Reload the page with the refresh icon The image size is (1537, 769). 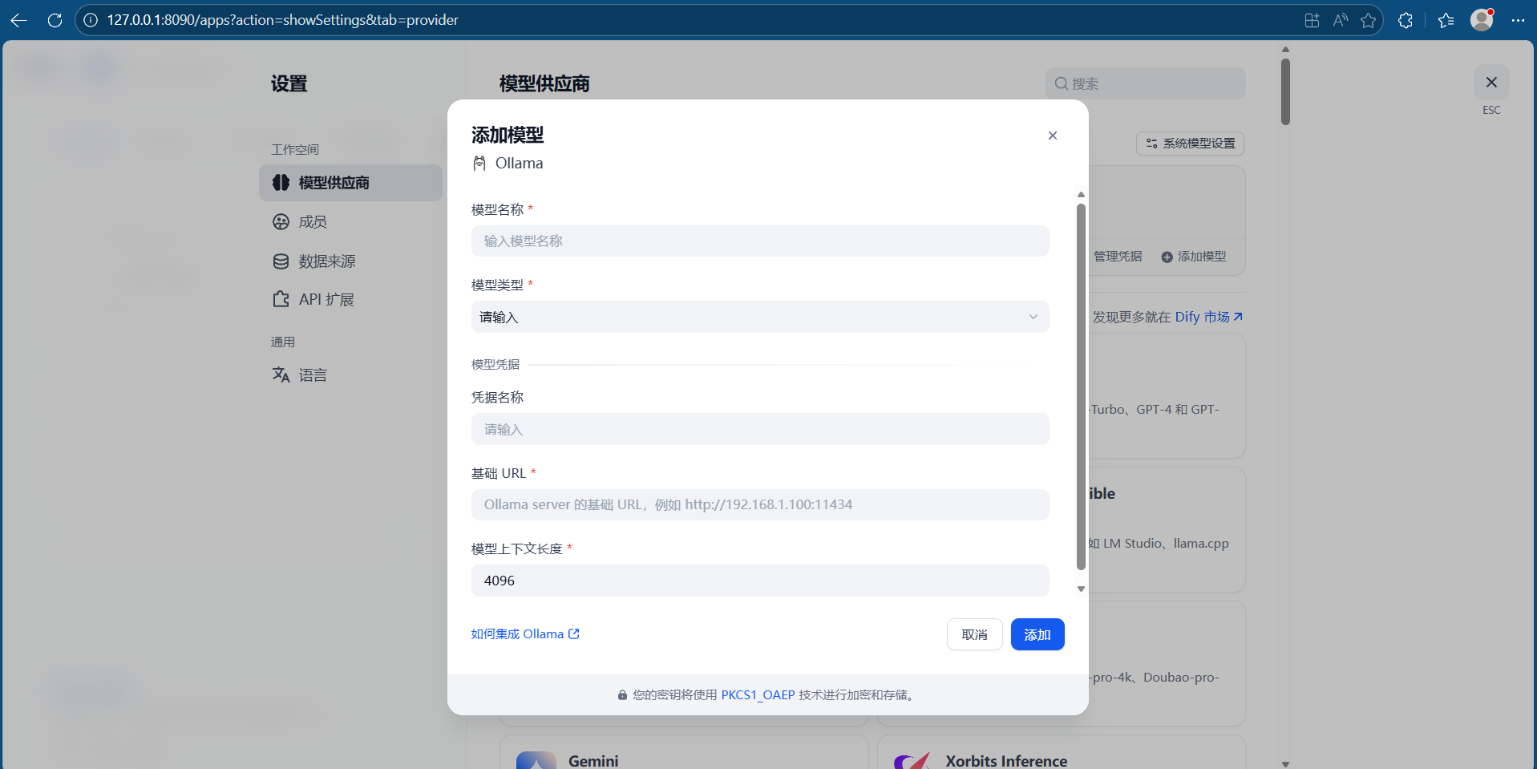(x=55, y=20)
